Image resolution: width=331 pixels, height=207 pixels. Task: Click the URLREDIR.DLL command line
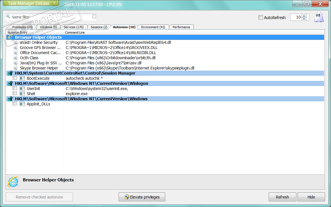click(111, 53)
